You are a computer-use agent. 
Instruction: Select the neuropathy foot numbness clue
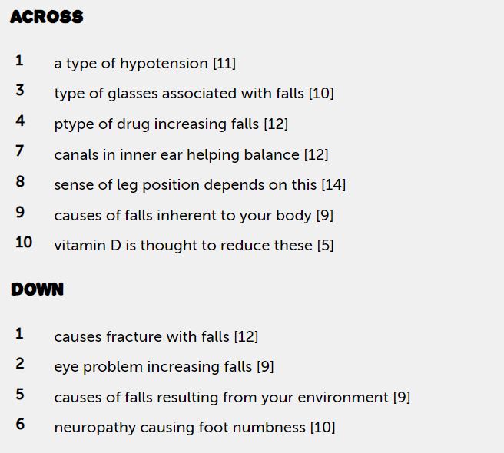[x=194, y=428]
